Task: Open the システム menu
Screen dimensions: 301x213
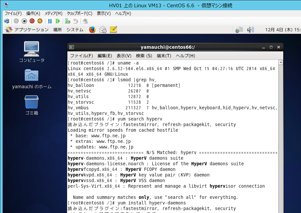Action: pyautogui.click(x=75, y=30)
